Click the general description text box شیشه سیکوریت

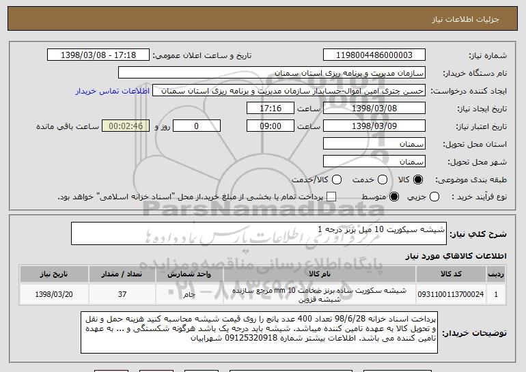click(259, 233)
